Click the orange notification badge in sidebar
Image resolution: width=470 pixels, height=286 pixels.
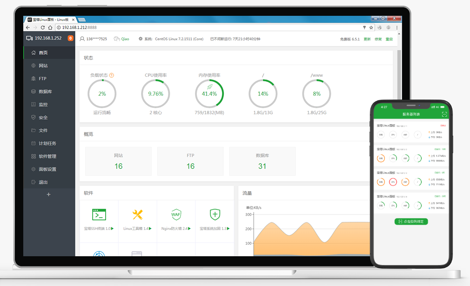tap(71, 38)
